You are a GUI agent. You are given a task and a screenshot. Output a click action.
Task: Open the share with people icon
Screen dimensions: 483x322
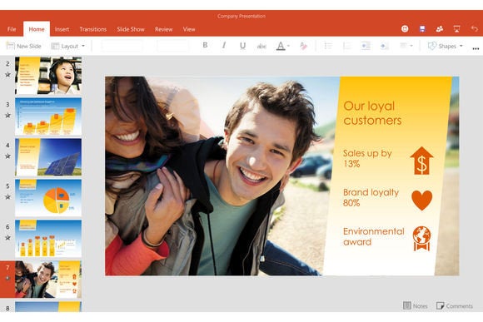tap(440, 28)
